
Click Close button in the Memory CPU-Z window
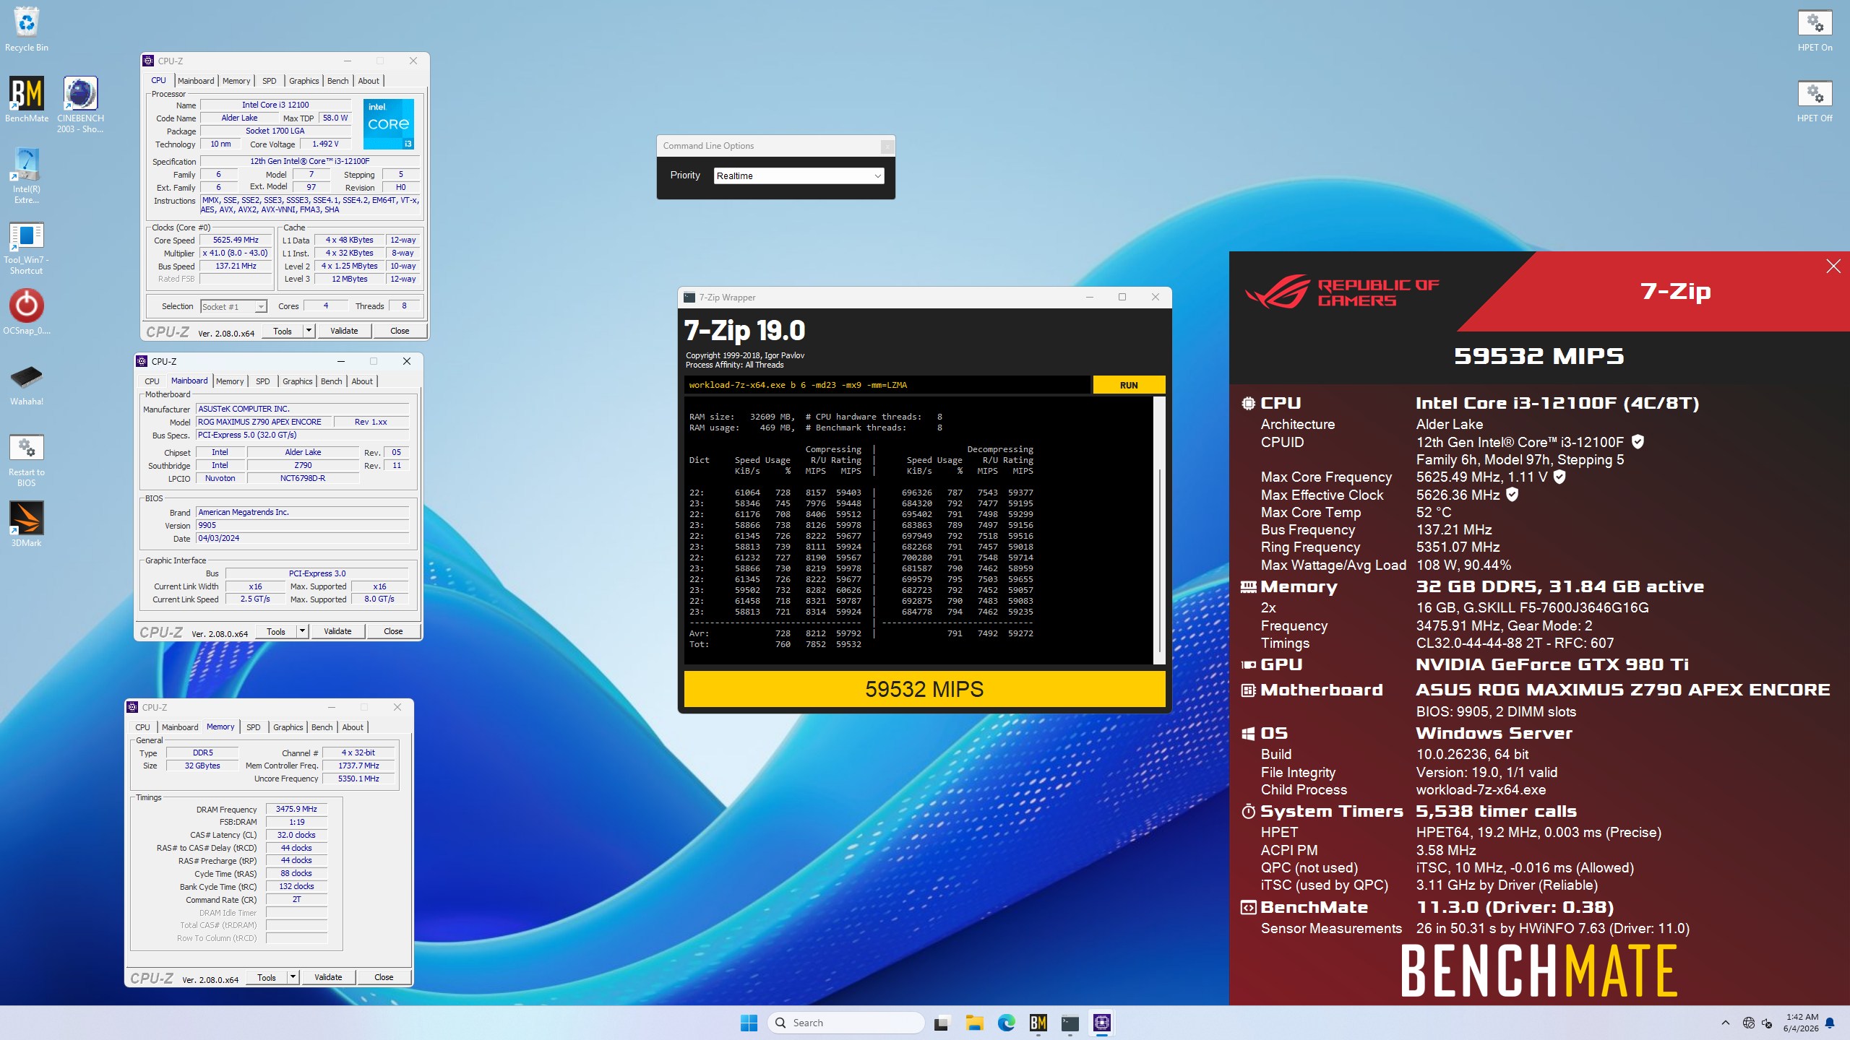click(x=384, y=977)
